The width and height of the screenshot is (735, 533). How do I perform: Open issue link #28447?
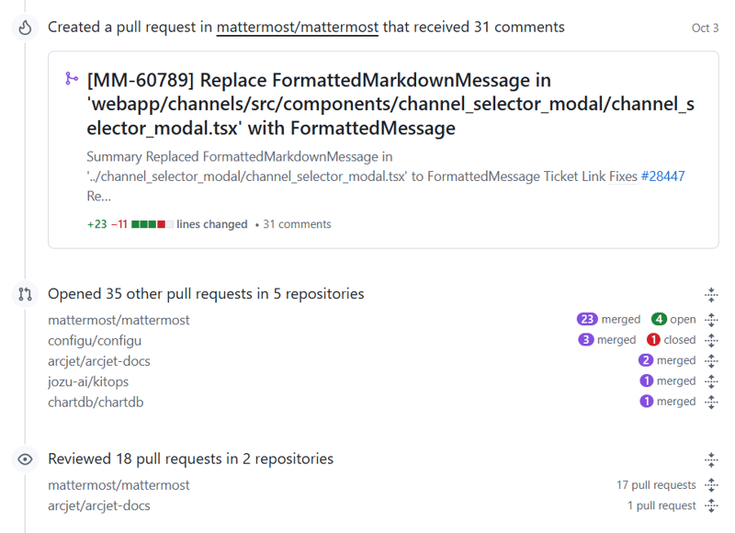pos(662,176)
